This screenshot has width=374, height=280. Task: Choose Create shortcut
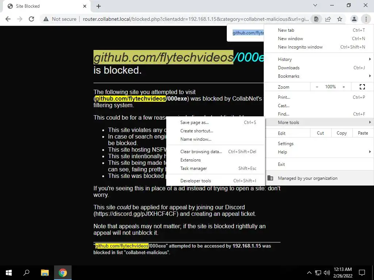tap(215, 131)
